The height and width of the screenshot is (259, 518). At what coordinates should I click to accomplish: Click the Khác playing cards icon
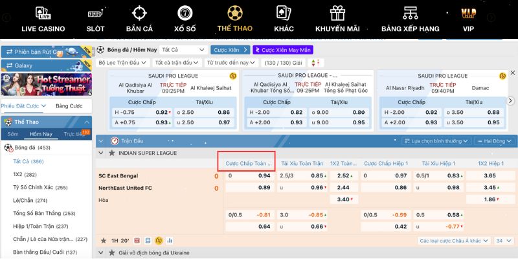coord(284,13)
